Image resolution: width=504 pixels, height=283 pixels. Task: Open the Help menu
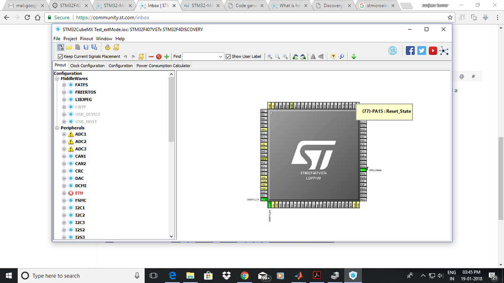120,39
